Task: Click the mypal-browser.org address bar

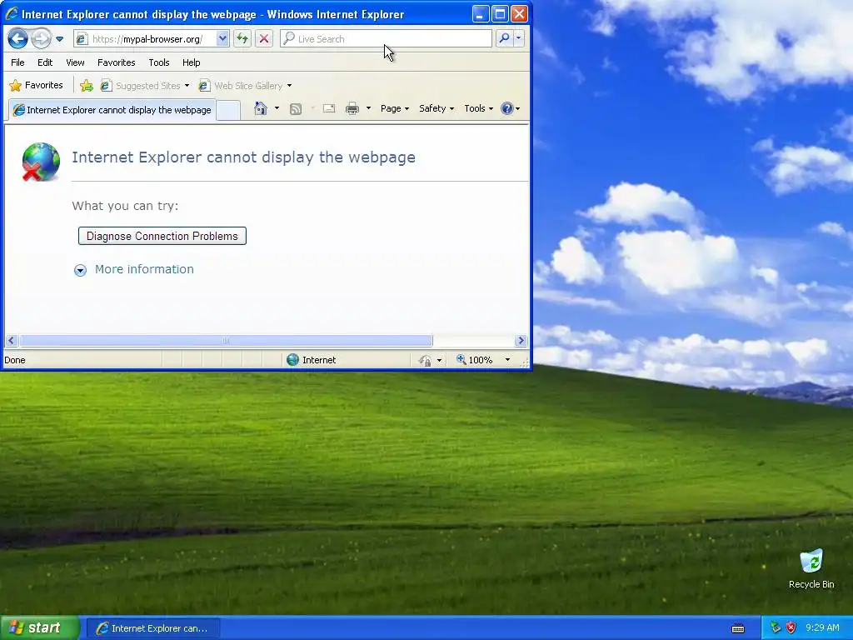Action: (x=146, y=38)
